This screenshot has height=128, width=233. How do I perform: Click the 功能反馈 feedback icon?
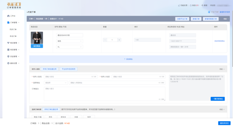179,5
